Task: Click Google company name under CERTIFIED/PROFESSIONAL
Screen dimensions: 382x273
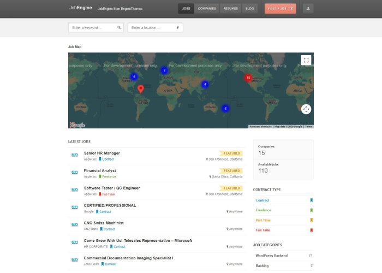Action: point(88,212)
